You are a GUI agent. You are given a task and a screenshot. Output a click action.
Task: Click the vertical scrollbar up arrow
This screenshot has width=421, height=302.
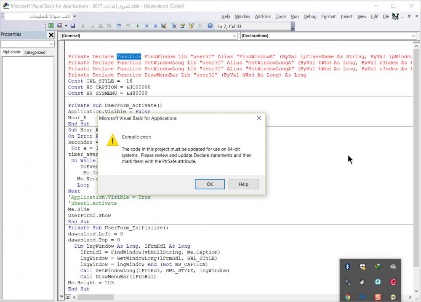point(416,46)
